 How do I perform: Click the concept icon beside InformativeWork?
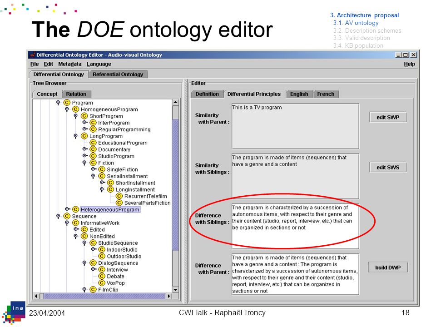(76, 223)
